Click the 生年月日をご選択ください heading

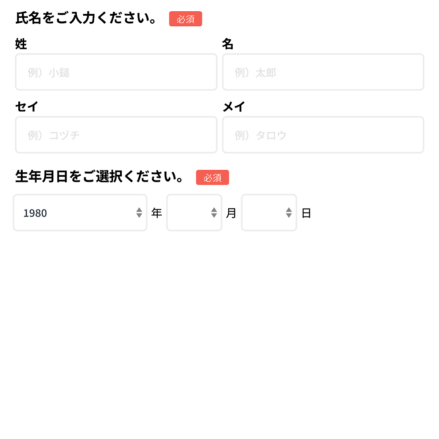click(100, 177)
